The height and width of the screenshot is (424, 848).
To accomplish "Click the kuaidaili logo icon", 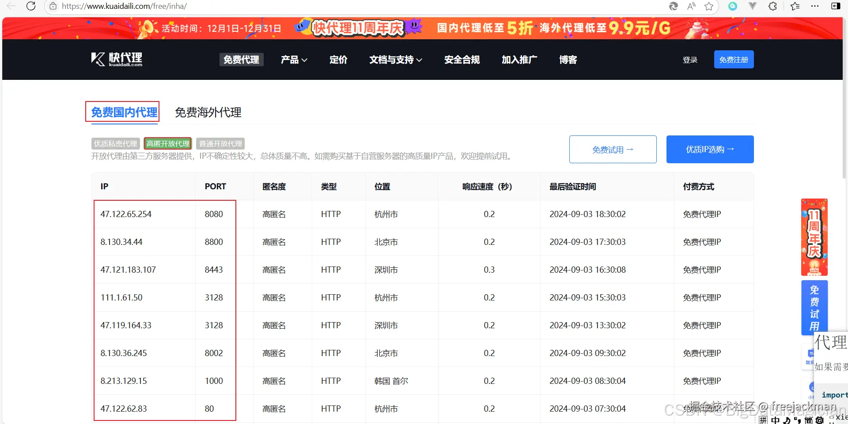I will 97,59.
